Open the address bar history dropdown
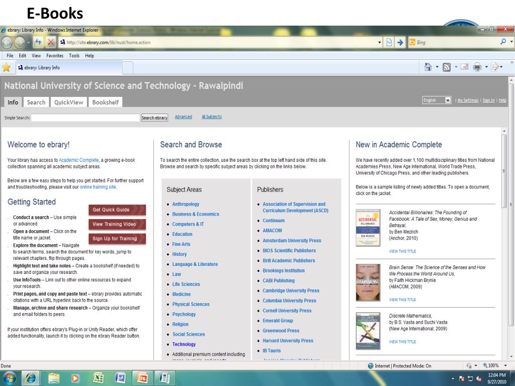 click(x=380, y=42)
